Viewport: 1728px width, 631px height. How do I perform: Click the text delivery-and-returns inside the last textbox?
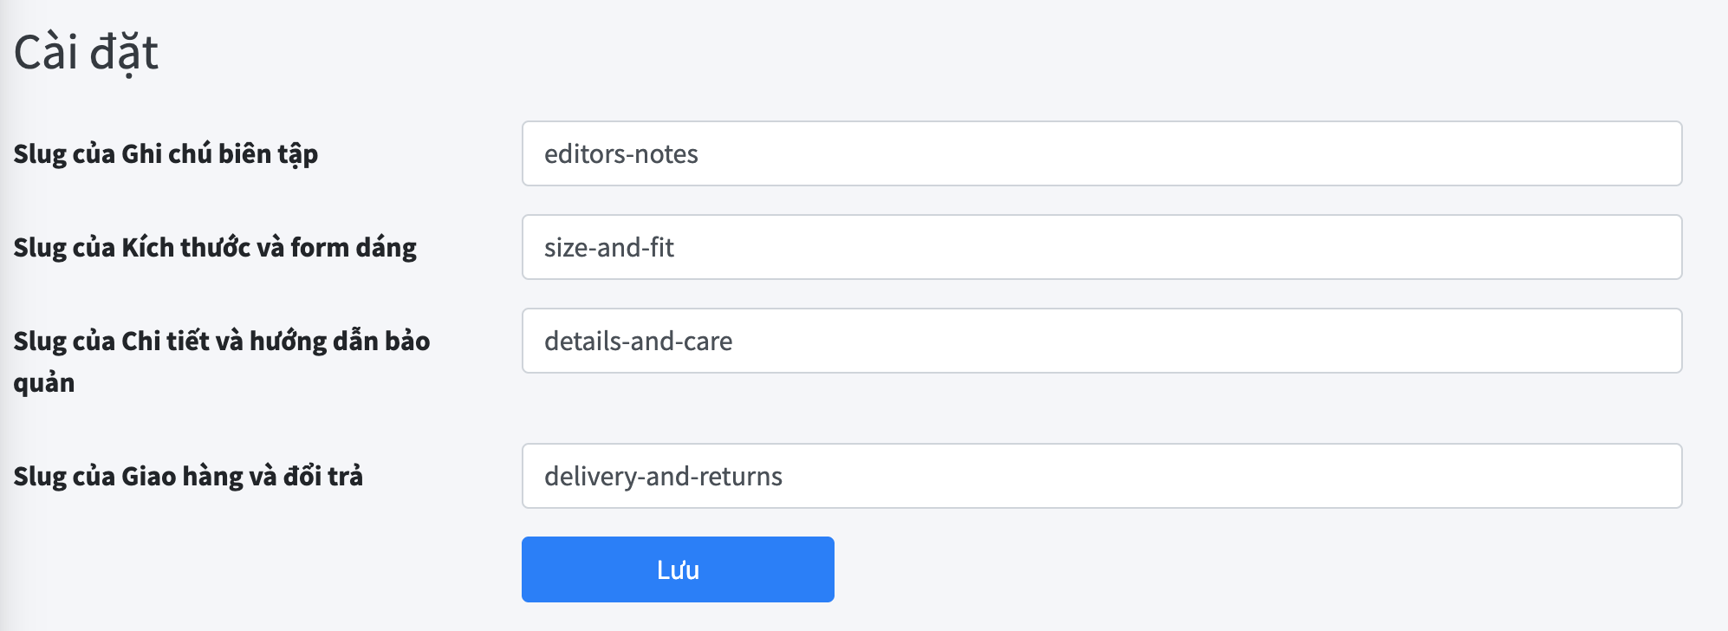(x=663, y=476)
